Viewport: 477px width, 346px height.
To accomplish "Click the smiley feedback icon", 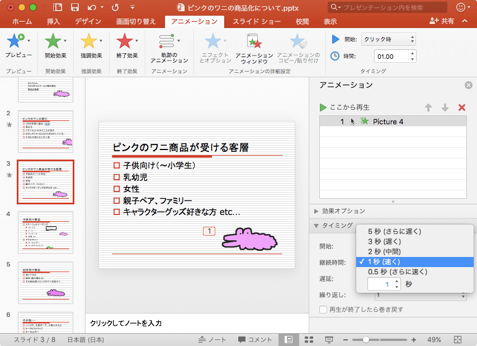I will (x=461, y=7).
